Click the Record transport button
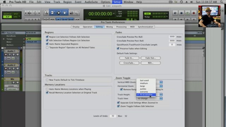226x127 pixels. [x=194, y=13]
